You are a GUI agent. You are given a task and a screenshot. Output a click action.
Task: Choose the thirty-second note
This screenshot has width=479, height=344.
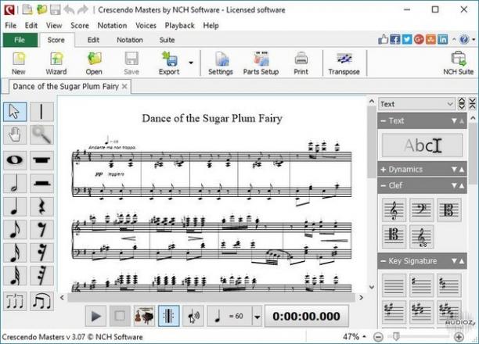[15, 276]
